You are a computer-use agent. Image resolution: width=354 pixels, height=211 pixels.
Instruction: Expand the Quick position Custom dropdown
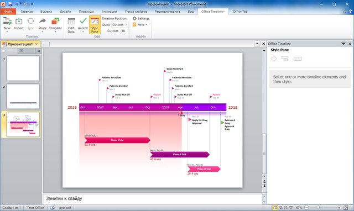click(127, 24)
